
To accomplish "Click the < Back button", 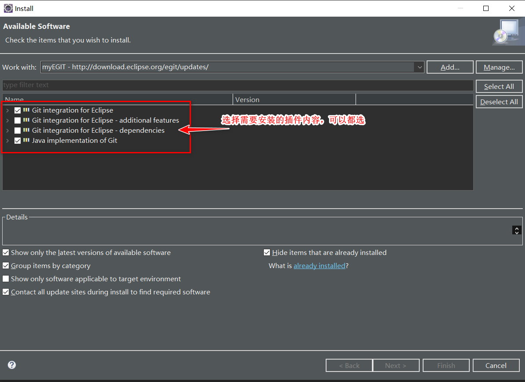I will pyautogui.click(x=349, y=365).
